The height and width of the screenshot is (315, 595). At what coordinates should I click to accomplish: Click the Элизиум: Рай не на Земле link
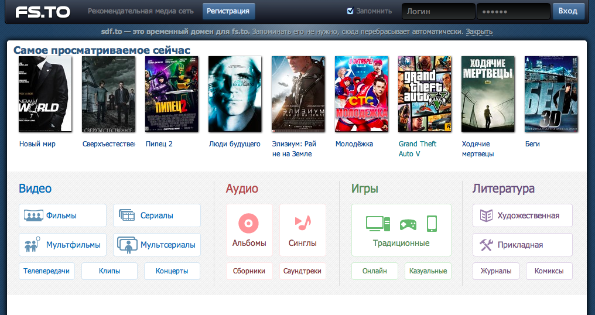click(x=294, y=149)
